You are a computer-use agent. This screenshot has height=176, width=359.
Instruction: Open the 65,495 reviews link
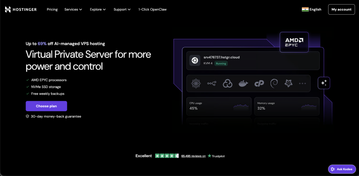(x=194, y=156)
